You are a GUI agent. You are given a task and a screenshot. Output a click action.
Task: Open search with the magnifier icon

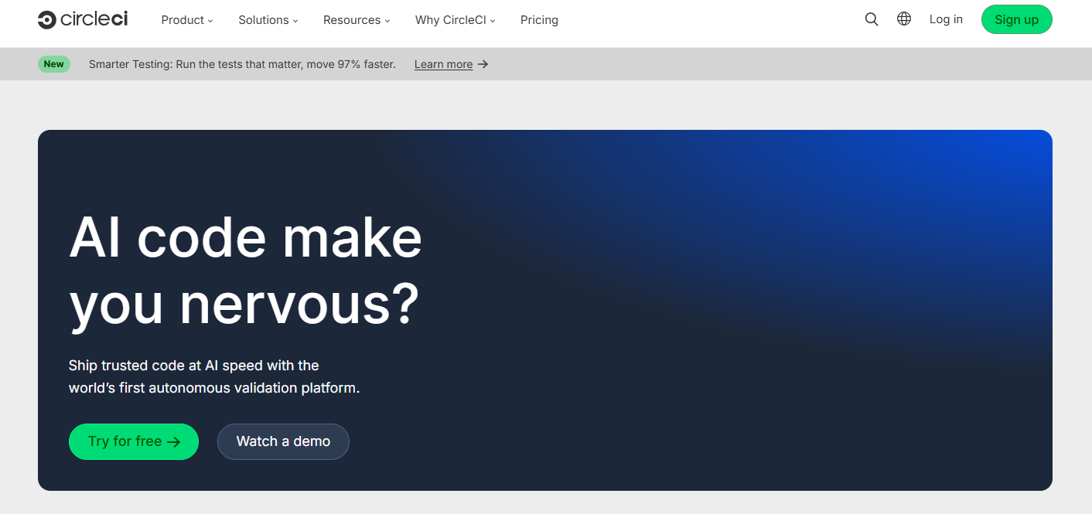(x=872, y=19)
